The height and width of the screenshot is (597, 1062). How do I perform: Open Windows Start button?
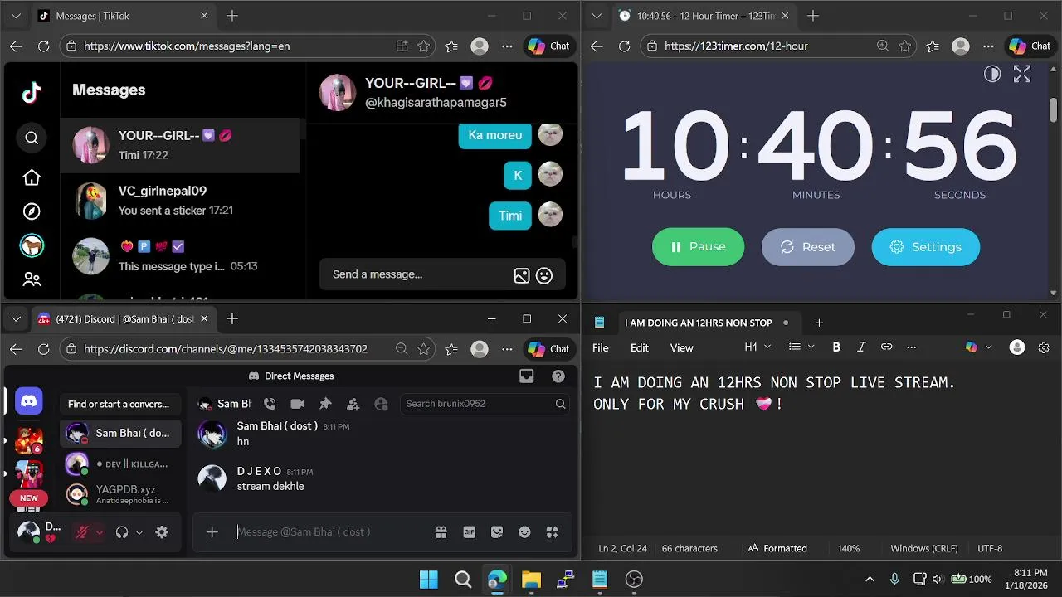coord(429,580)
